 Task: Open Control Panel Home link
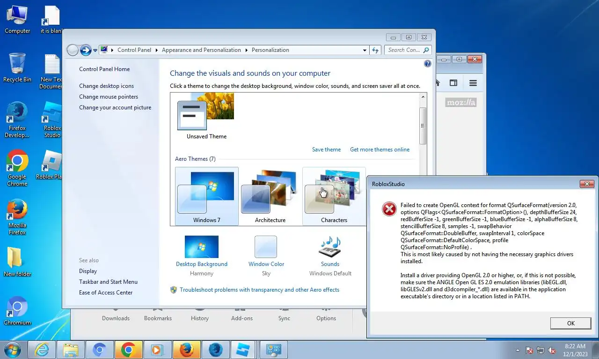pyautogui.click(x=104, y=69)
